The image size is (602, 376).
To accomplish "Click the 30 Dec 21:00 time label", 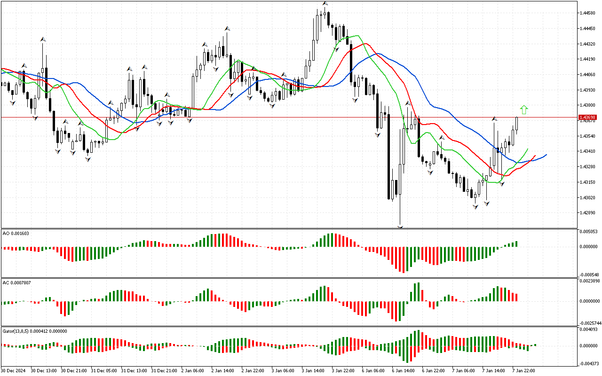I will pos(74,371).
